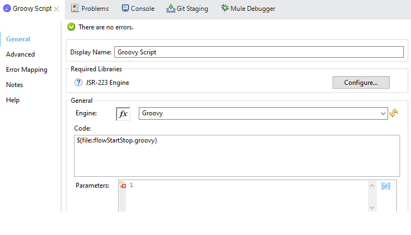Screen dimensions: 411x235
Task: Click the error marker icon in Parameters gutter
Action: [x=122, y=185]
